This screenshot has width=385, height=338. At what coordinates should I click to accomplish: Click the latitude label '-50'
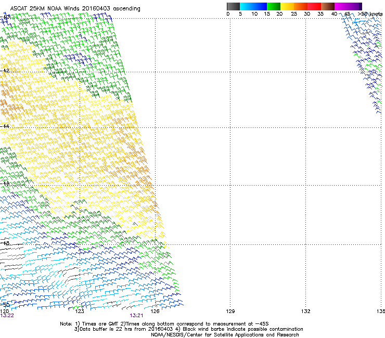tap(5, 305)
